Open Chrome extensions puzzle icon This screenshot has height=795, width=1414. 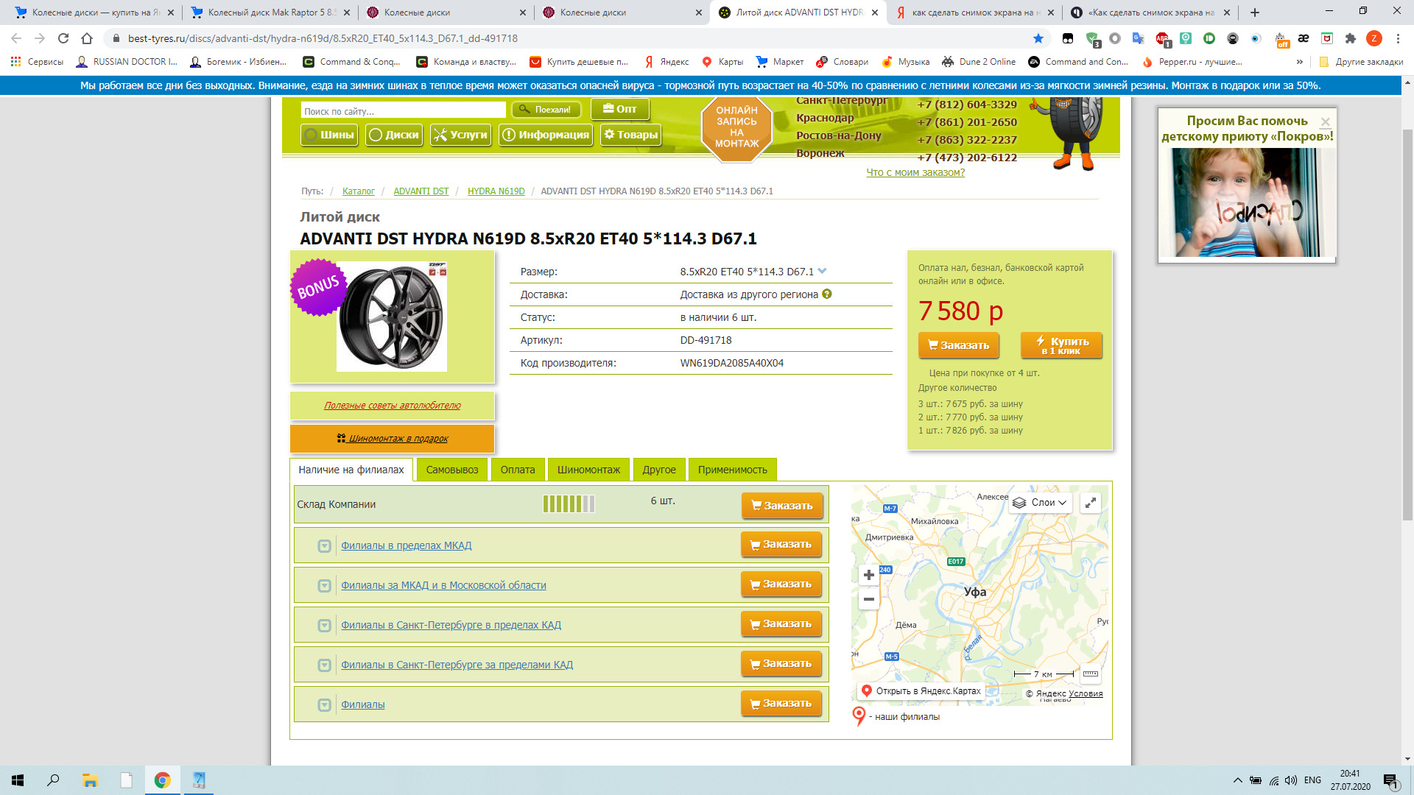1350,38
